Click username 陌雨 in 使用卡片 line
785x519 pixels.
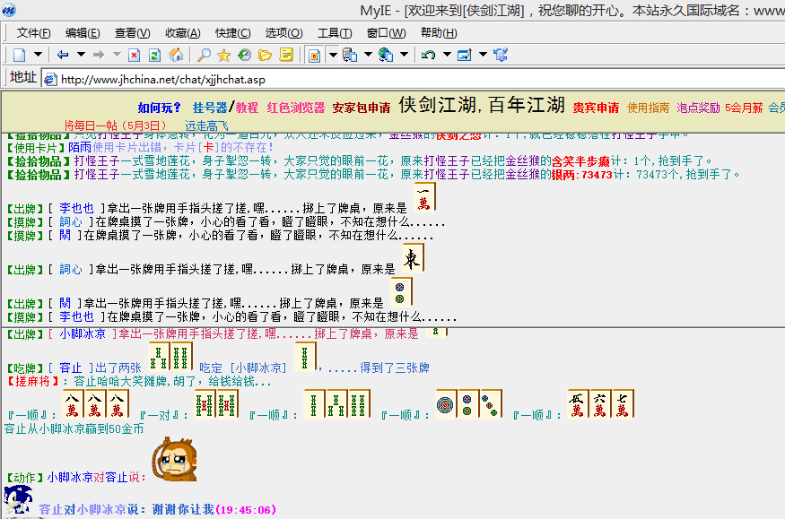click(x=80, y=148)
